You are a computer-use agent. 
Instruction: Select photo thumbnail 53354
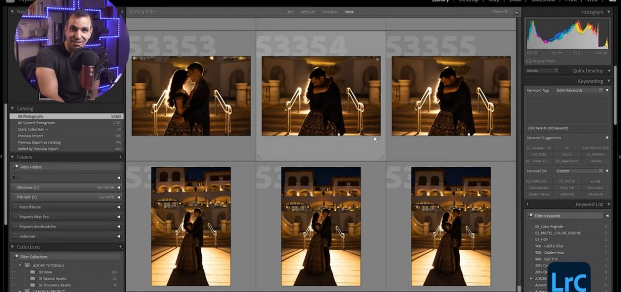(x=321, y=96)
